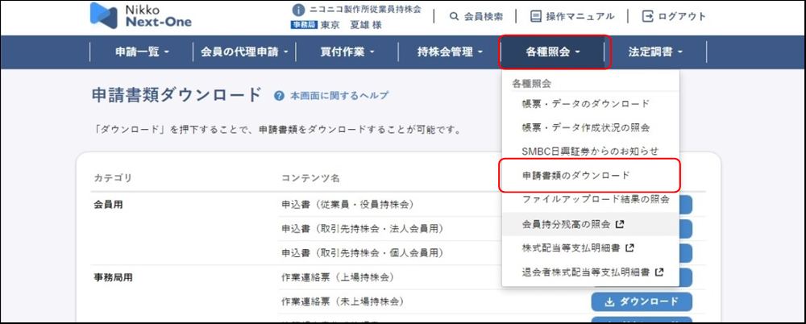Click external link icon next to 株式配当等支払明細書
The image size is (806, 324).
coord(629,247)
